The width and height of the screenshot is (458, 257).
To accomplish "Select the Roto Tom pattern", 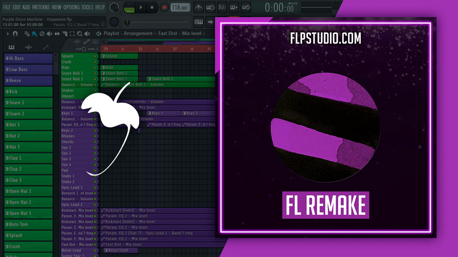I will [x=28, y=224].
